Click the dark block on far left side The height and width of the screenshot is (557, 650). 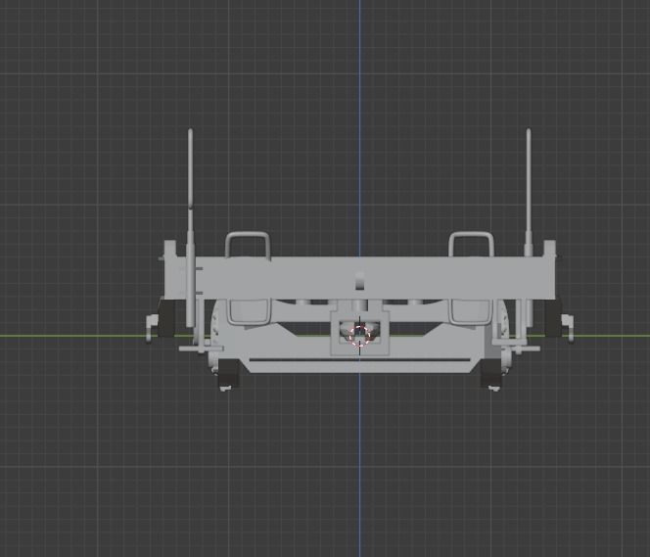coord(166,318)
